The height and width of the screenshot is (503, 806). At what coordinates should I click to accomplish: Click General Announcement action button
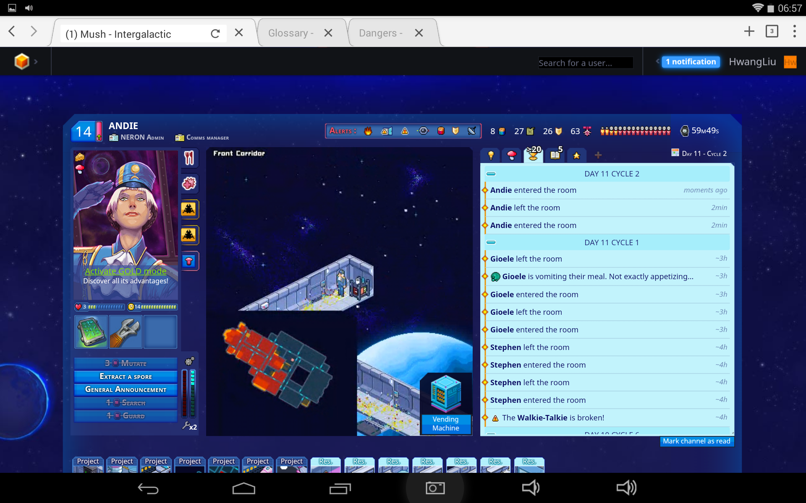click(126, 389)
